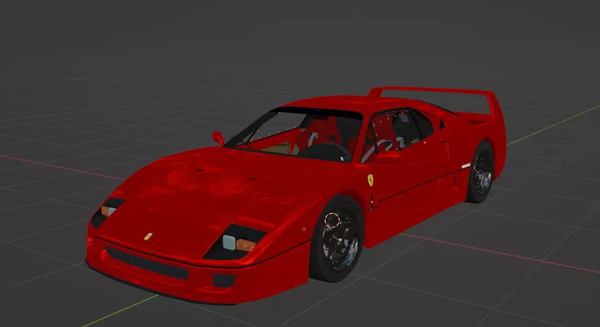Viewport: 600px width, 327px height.
Task: Select the wide front bumper grille mesh
Action: [148, 263]
